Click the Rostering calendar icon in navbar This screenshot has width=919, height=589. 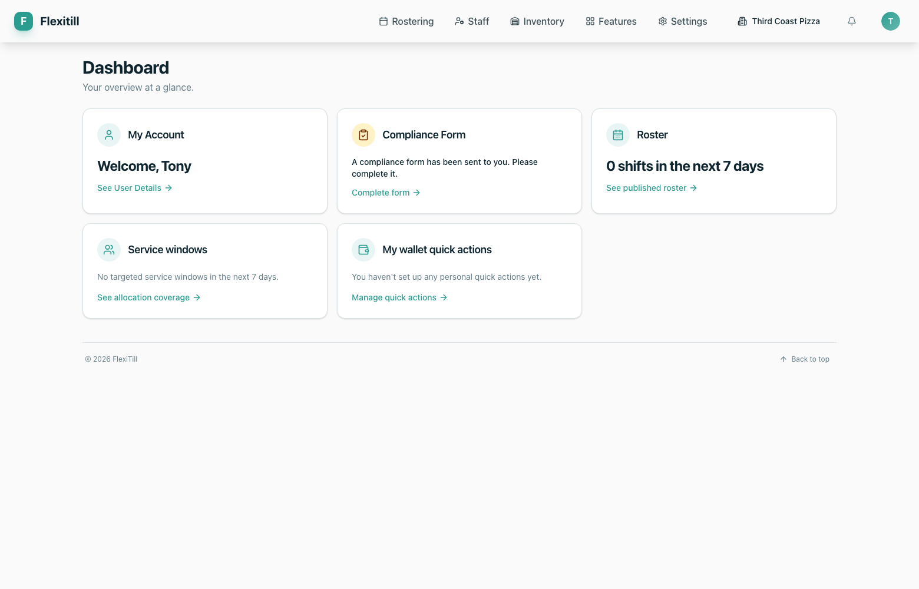coord(384,21)
